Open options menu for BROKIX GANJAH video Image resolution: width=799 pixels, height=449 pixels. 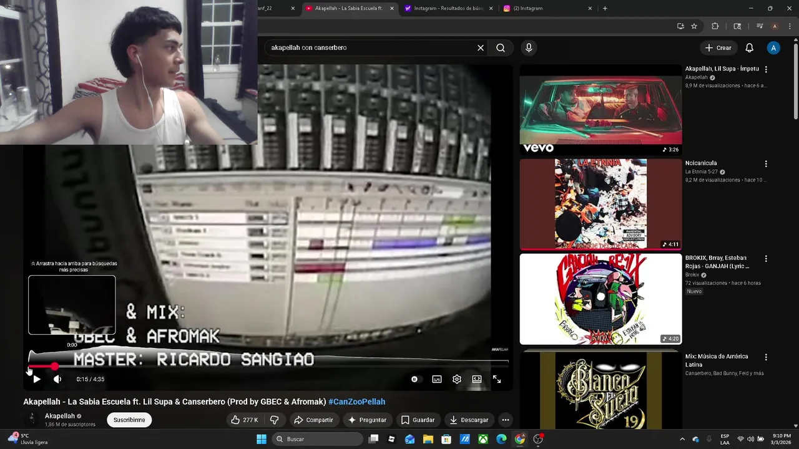tap(766, 259)
